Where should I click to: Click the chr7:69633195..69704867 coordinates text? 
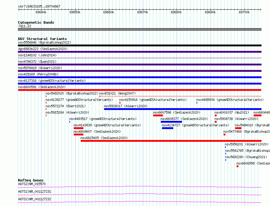click(39, 6)
